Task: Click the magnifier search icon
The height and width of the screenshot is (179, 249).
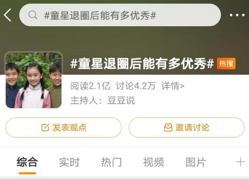Action: pos(33,15)
